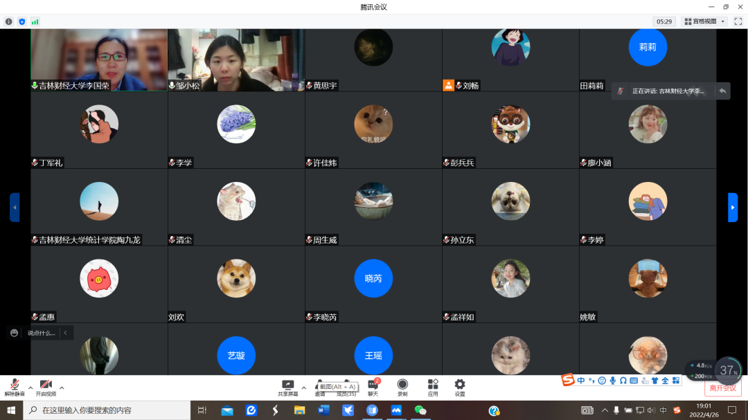
Task: Open WeChat from the Windows taskbar
Action: 420,410
